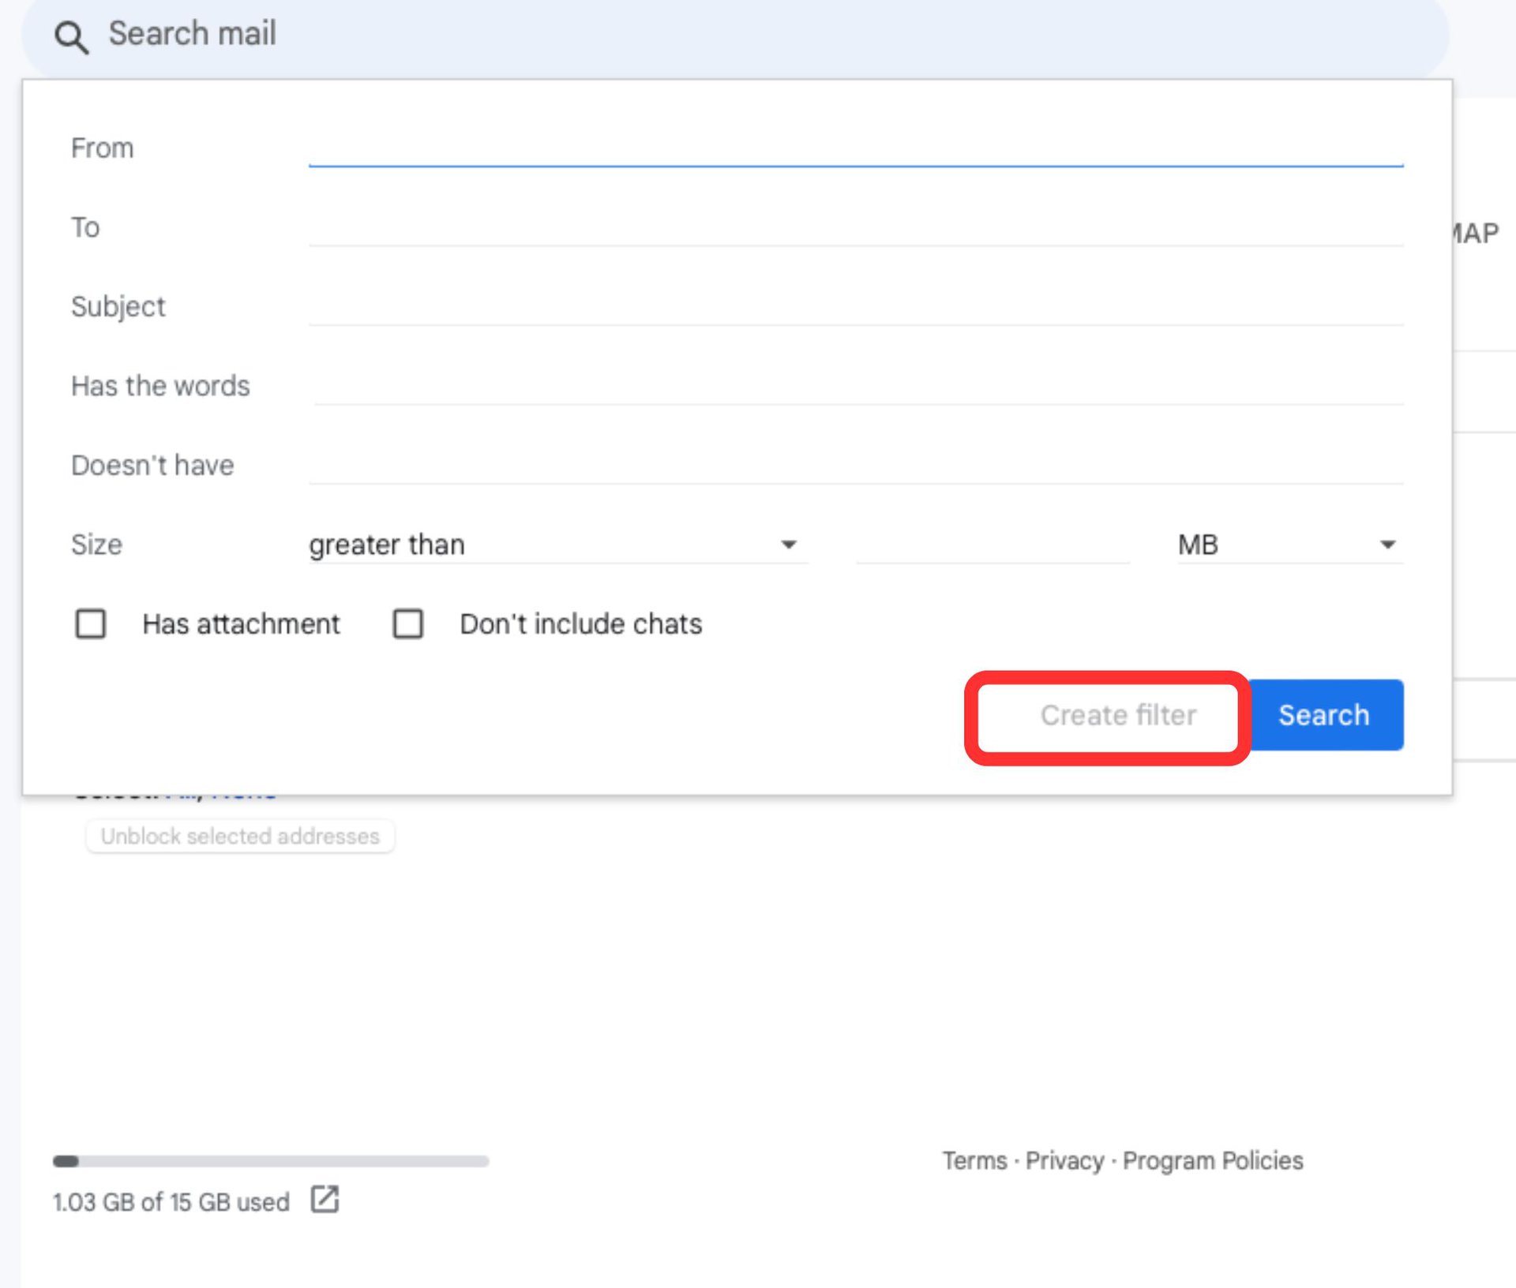The height and width of the screenshot is (1288, 1516).
Task: Select the Subject text field
Action: click(855, 306)
